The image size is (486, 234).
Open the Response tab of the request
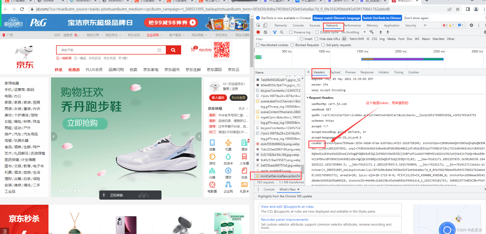367,72
